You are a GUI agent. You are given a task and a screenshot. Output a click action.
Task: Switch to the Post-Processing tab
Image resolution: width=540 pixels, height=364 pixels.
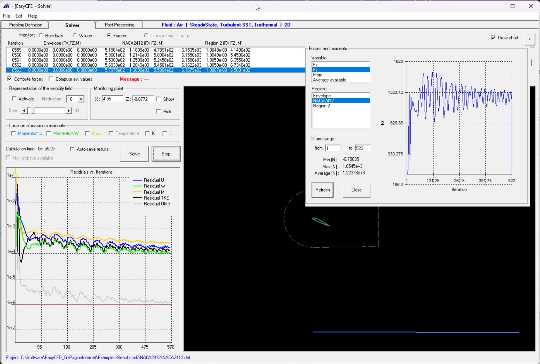[120, 25]
